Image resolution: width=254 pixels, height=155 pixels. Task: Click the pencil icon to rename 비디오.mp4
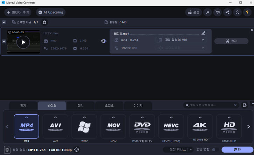[x=204, y=33]
